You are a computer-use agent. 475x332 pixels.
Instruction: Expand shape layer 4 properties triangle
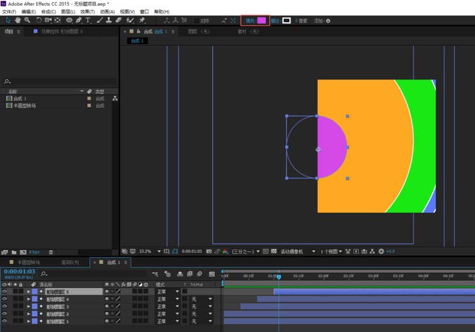tap(28, 299)
